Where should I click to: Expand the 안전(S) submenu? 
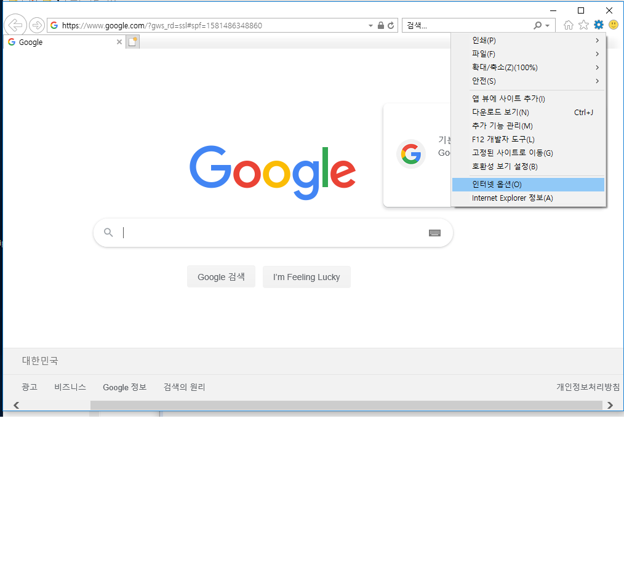[x=528, y=81]
